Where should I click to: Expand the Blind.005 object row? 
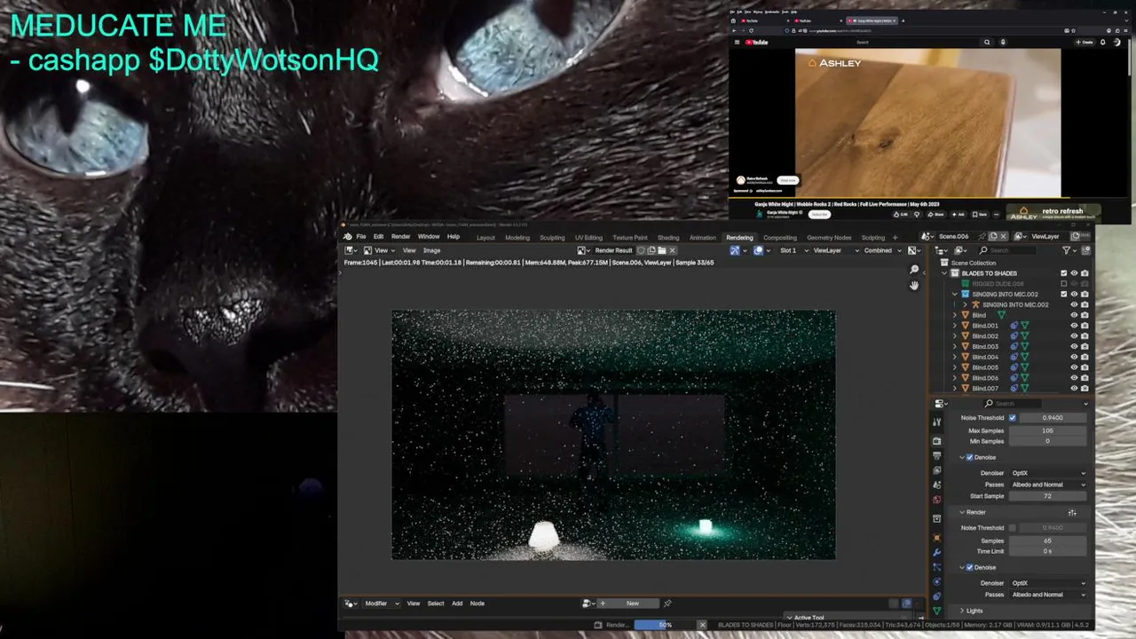click(955, 367)
